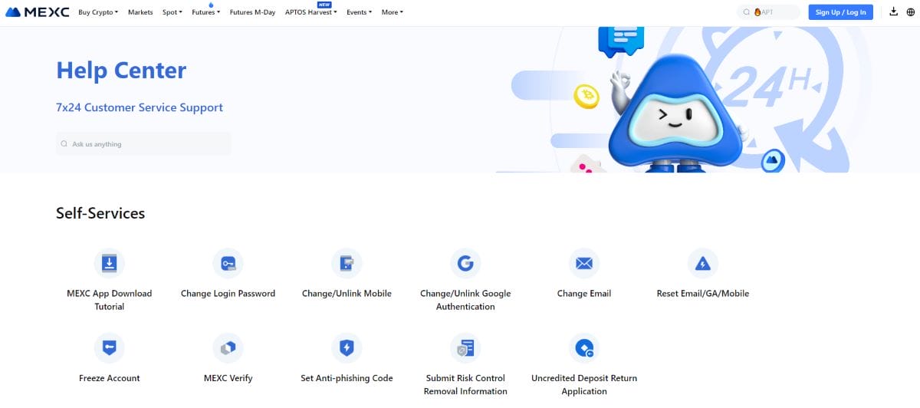Open the Freeze Account shield icon
920x408 pixels.
110,348
